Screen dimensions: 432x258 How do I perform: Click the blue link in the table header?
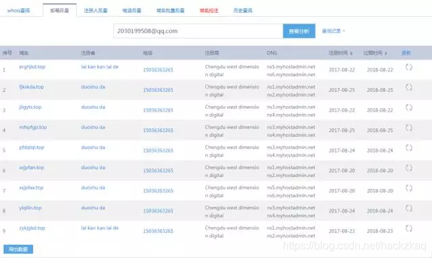click(406, 53)
